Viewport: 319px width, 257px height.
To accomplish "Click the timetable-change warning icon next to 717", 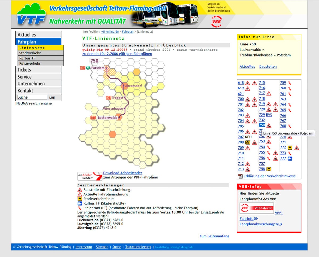I will (269, 93).
